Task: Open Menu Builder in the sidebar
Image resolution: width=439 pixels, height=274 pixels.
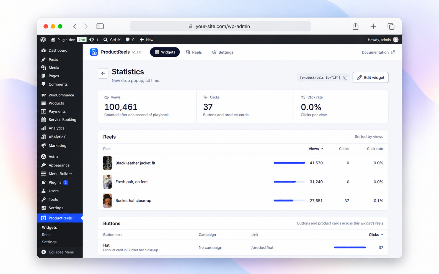Action: [60, 174]
